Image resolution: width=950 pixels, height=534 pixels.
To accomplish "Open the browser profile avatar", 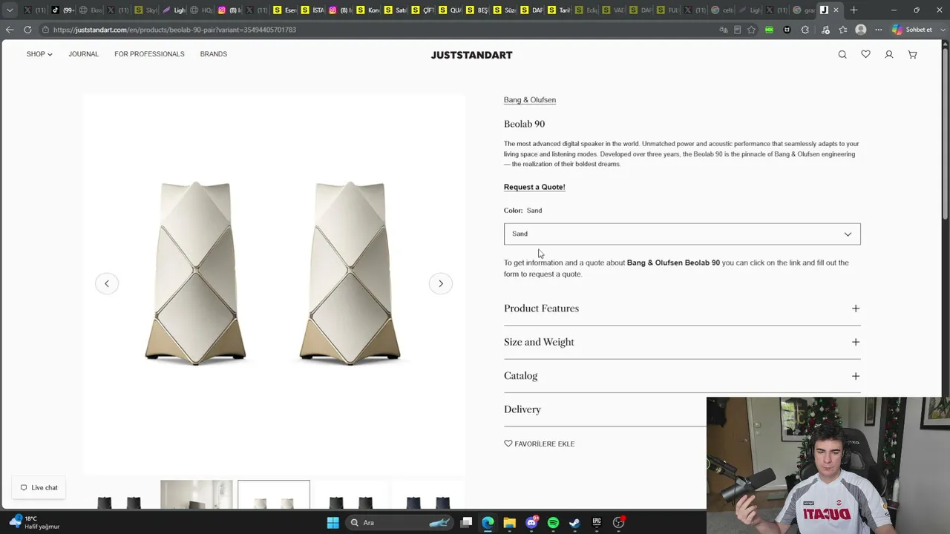I will [861, 30].
